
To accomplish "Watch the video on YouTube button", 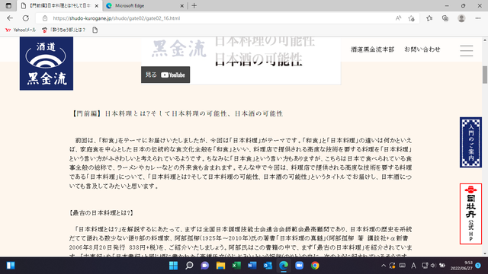I will tap(165, 75).
